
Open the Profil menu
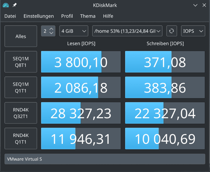pos(67,16)
